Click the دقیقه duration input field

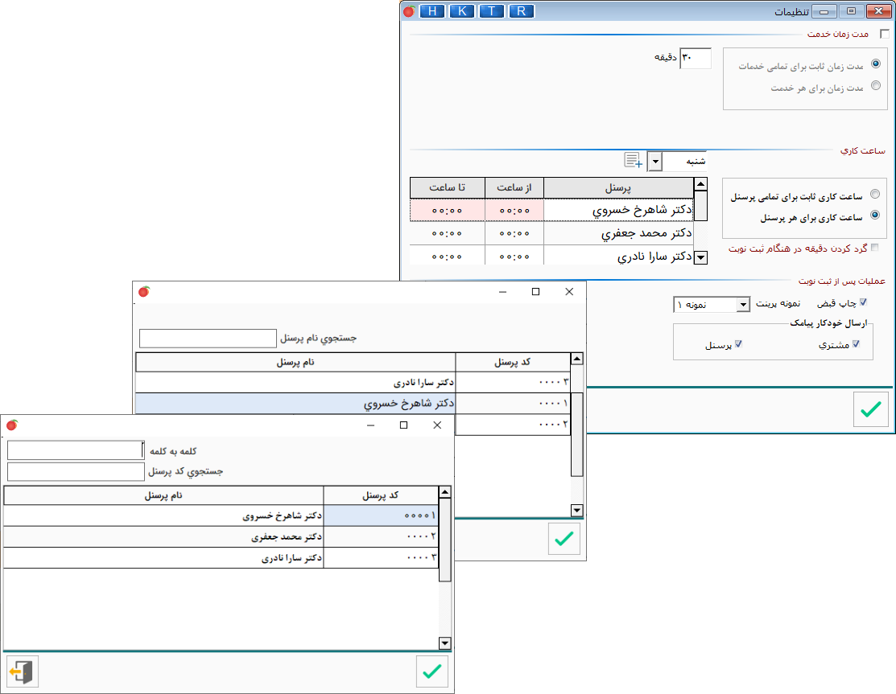tap(696, 58)
